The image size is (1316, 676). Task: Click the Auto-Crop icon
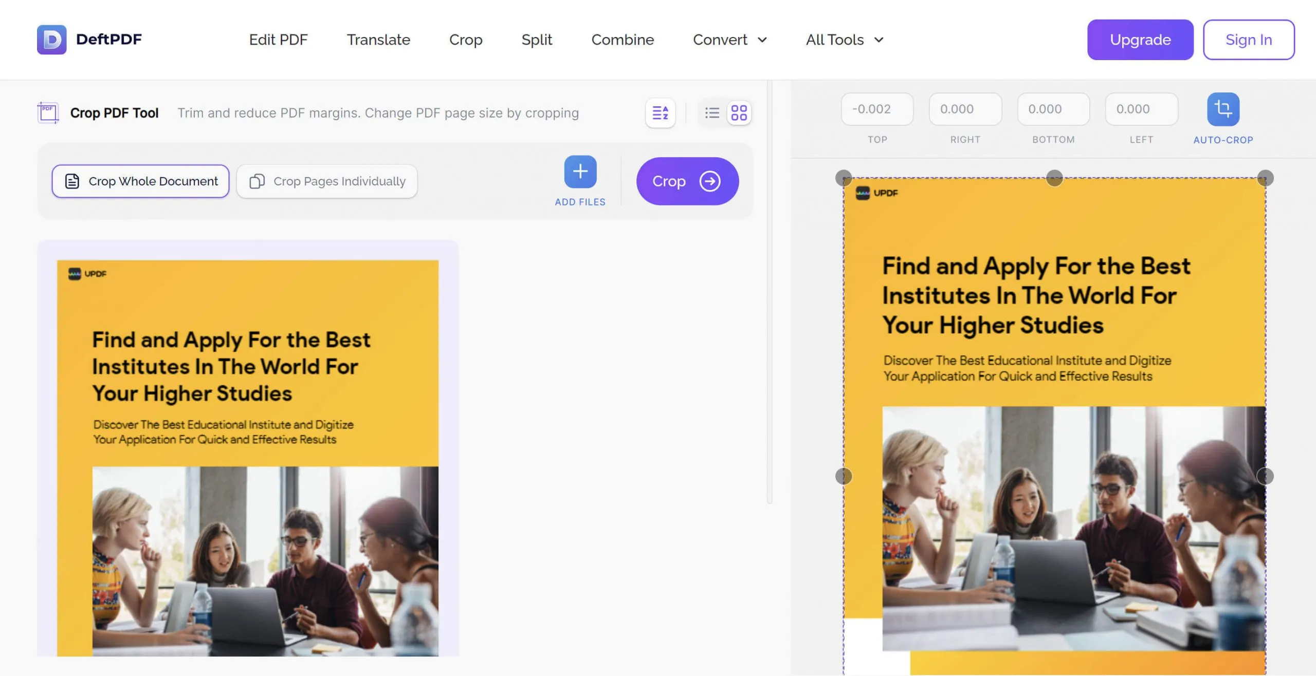coord(1223,109)
